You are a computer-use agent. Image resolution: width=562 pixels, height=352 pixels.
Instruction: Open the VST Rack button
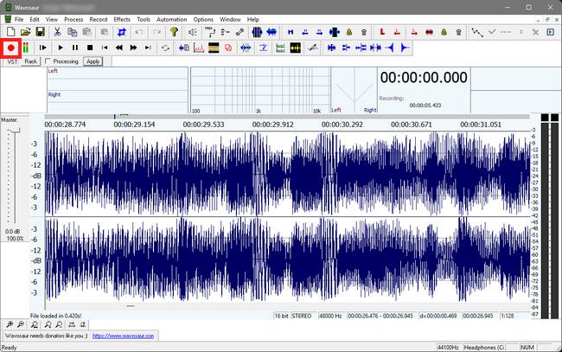tap(30, 61)
